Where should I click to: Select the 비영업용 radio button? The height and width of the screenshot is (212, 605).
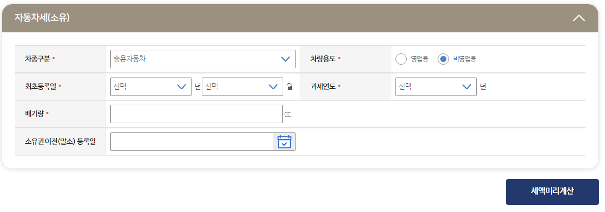point(443,59)
